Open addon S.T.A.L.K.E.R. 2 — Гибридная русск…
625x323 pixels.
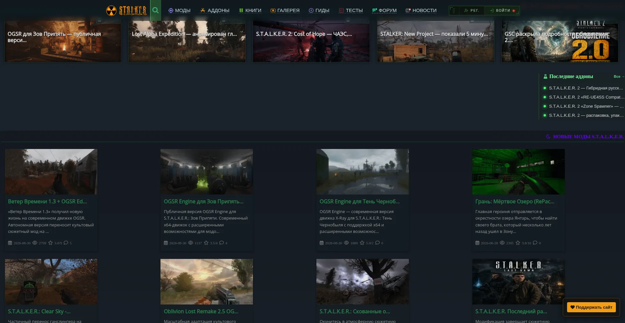586,88
